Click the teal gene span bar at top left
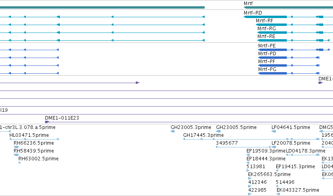This screenshot has height=196, width=333. click(x=102, y=7)
